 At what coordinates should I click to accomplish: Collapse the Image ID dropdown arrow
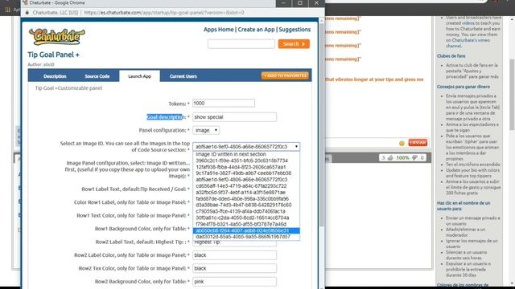tap(296, 146)
